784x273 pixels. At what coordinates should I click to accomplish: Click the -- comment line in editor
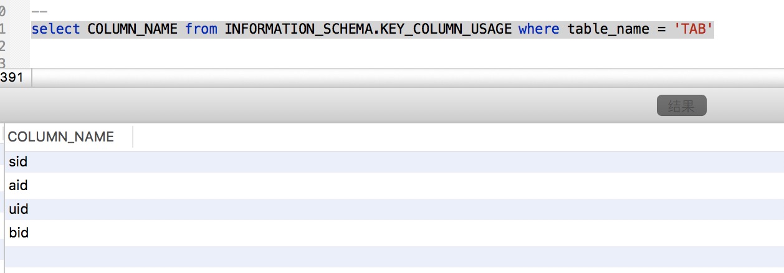coord(39,12)
